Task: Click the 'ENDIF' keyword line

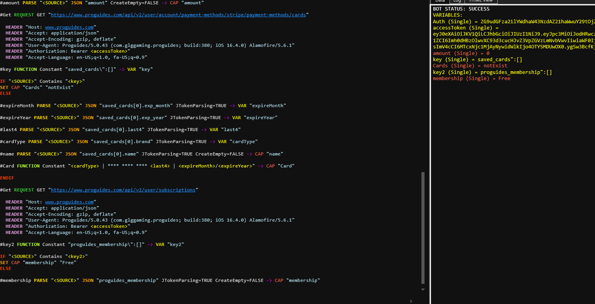Action: tap(7, 178)
